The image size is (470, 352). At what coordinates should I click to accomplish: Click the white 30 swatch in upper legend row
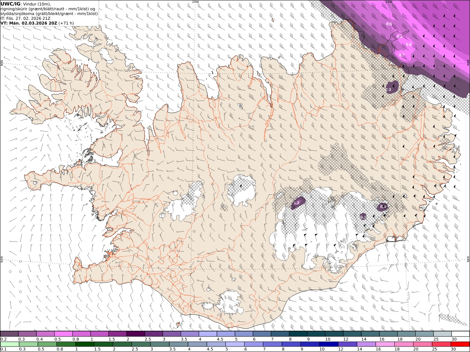pos(460,334)
